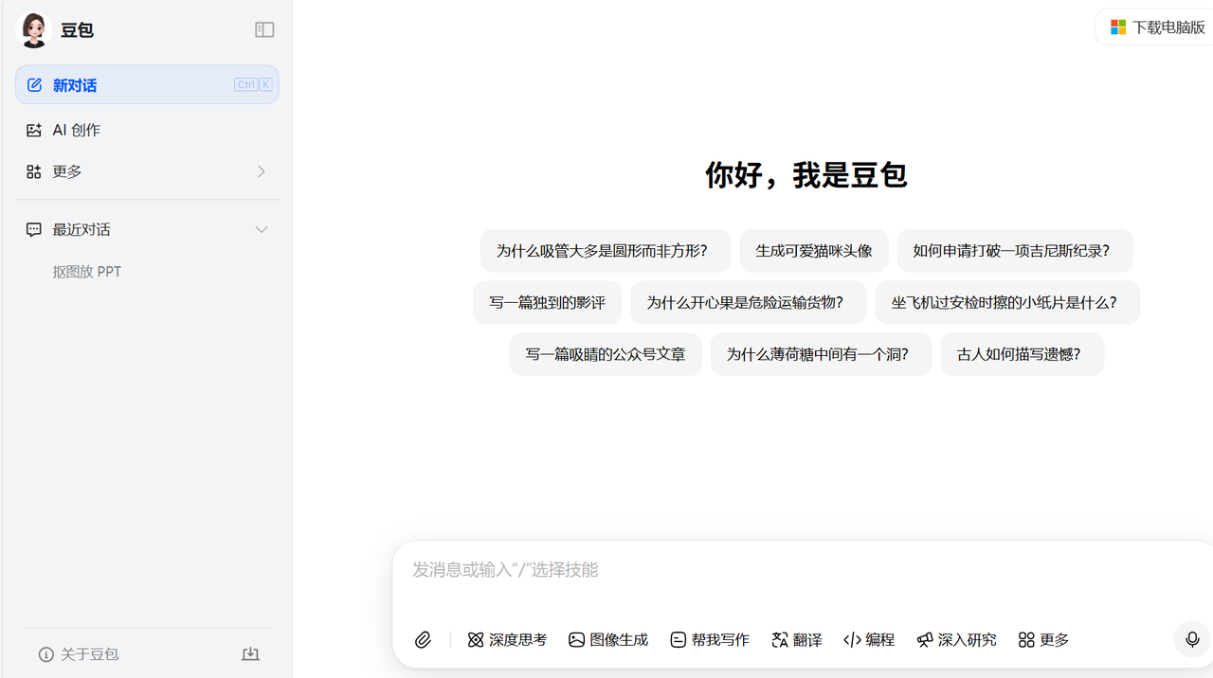Select prompt 古人如何描写遗憾？
Image resolution: width=1213 pixels, height=678 pixels.
tap(1022, 354)
